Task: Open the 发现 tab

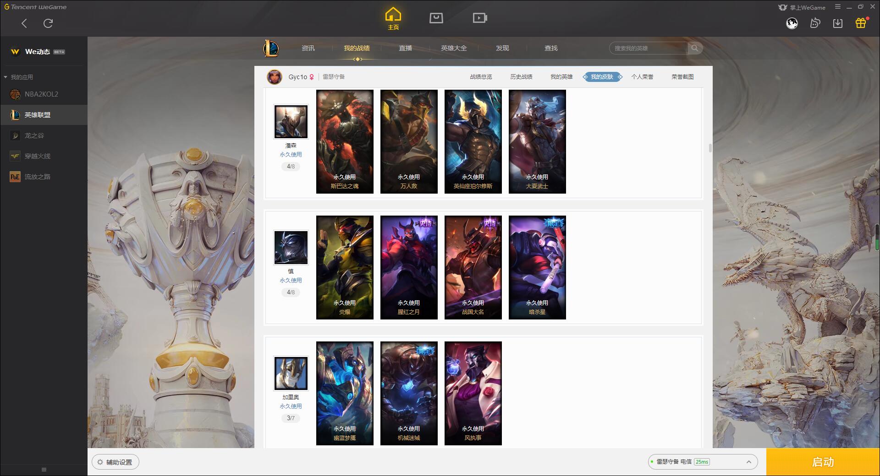Action: [502, 48]
